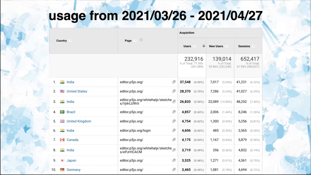Open the India link in row 8
Image resolution: width=311 pixels, height=175 pixels.
[x=70, y=150]
